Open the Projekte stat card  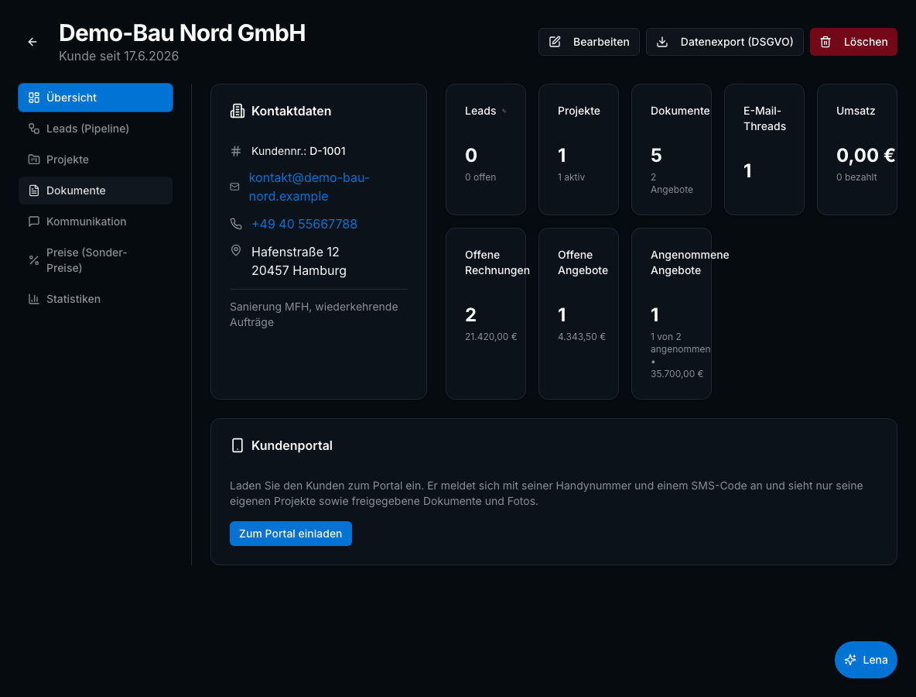pos(579,149)
